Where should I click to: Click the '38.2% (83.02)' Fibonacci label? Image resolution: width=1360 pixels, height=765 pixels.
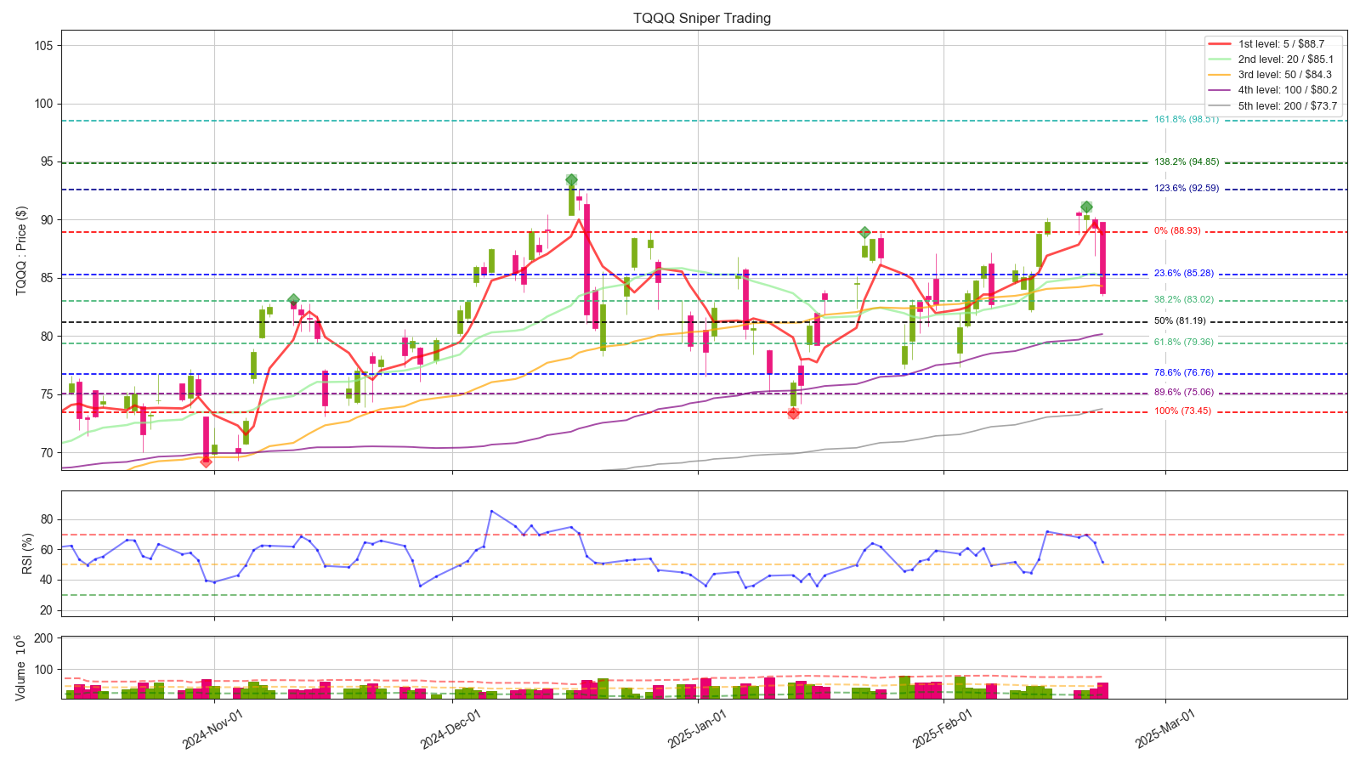point(1184,300)
